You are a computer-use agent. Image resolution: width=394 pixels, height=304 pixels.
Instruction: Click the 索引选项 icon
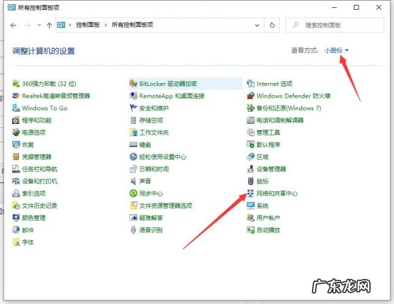point(16,194)
